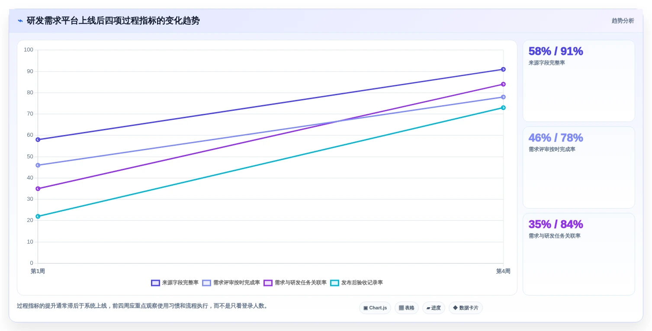Viewport: 652px width, 331px height.
Task: Select the 表格 chip
Action: [407, 308]
